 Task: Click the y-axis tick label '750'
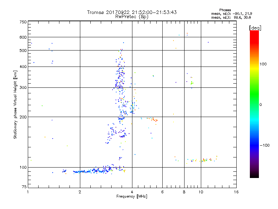(x=23, y=22)
